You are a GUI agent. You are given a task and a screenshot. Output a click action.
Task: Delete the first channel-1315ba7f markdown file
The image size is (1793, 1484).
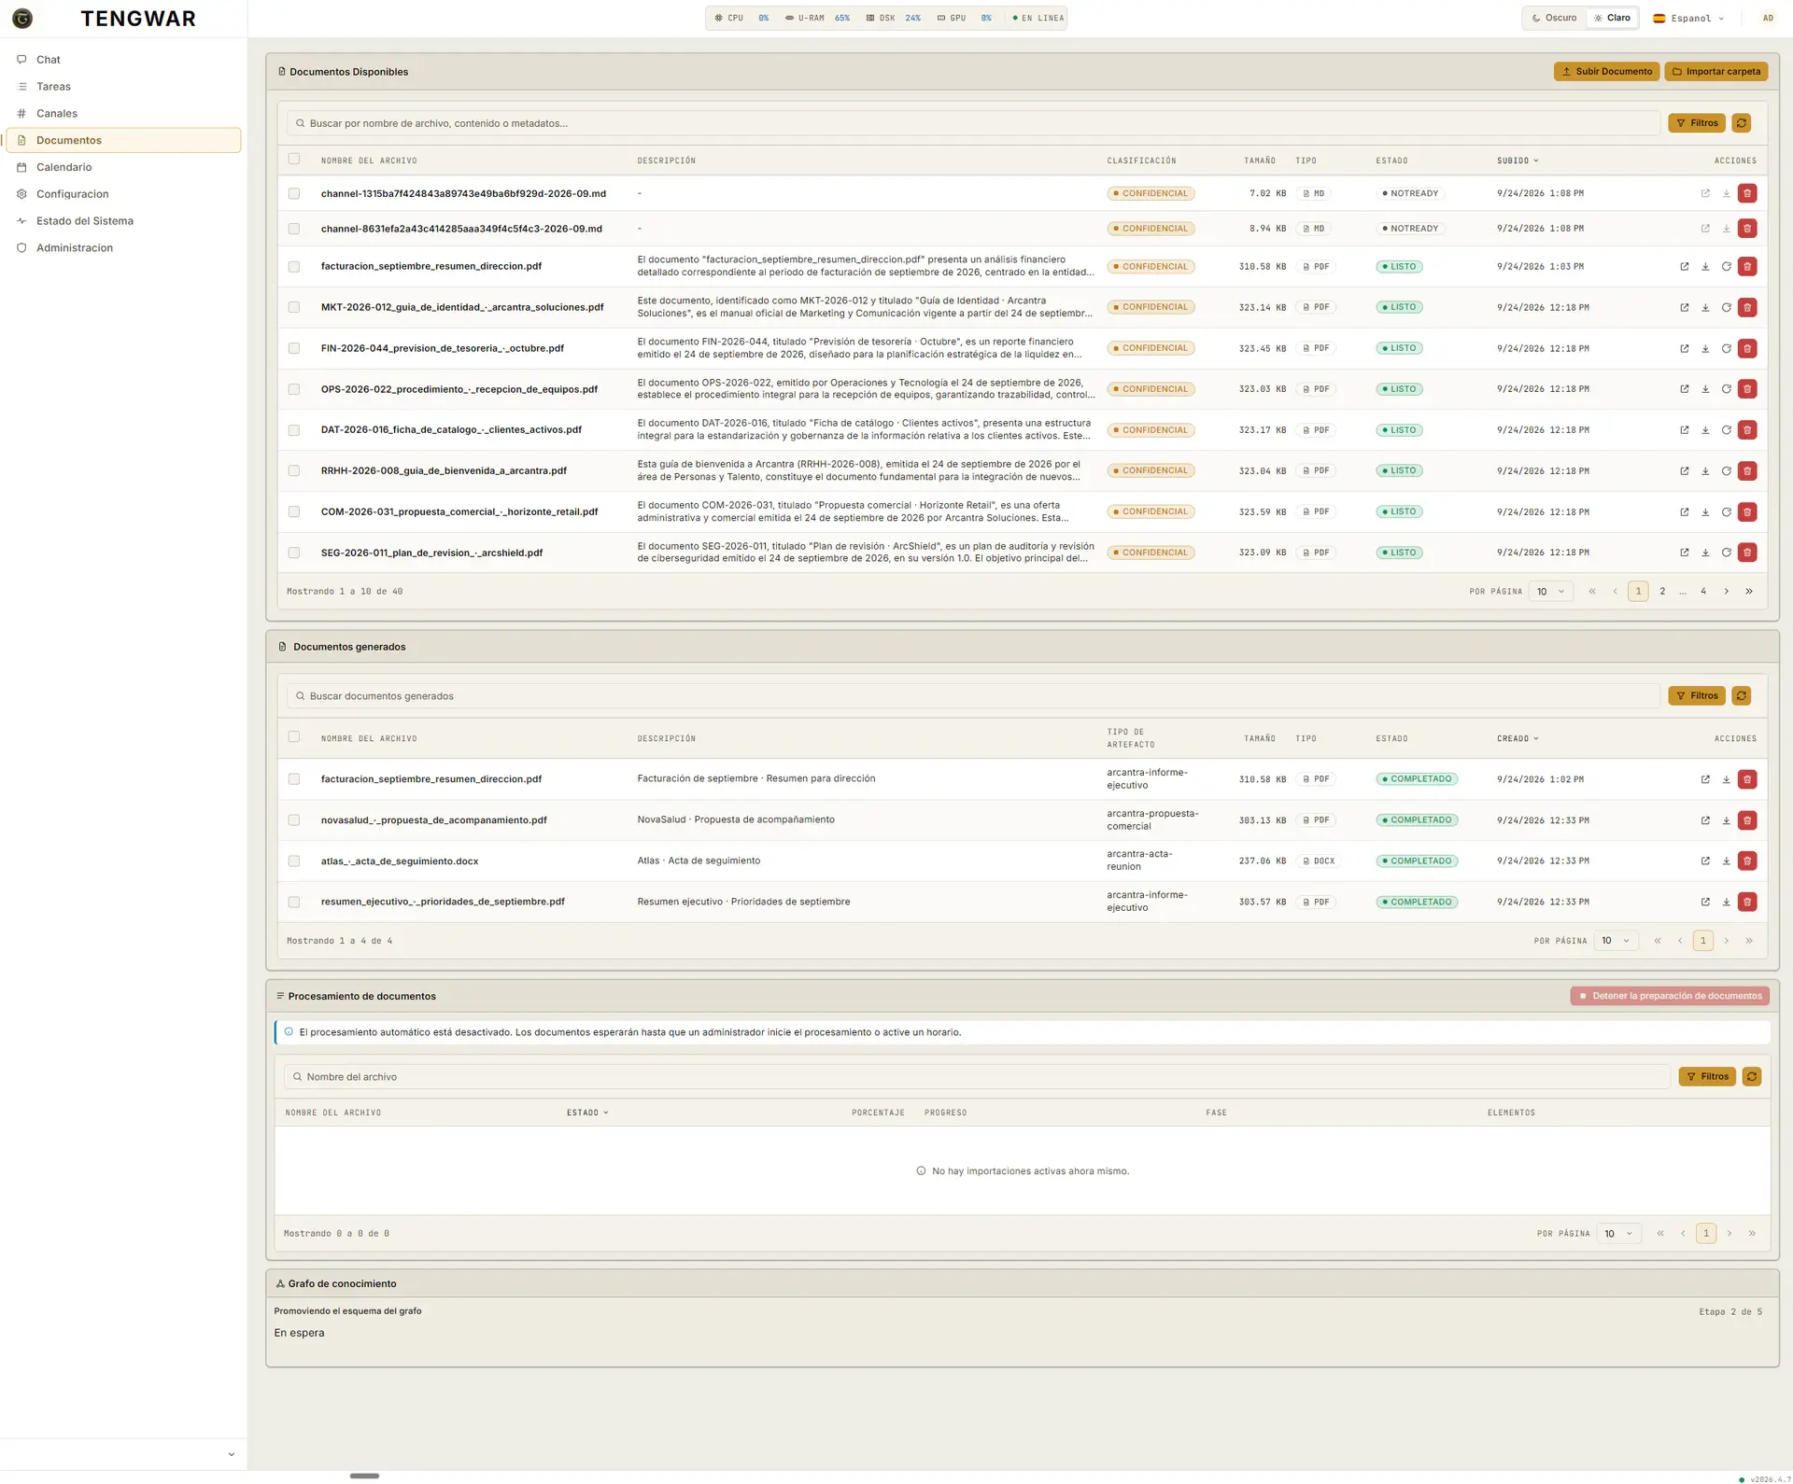tap(1747, 193)
